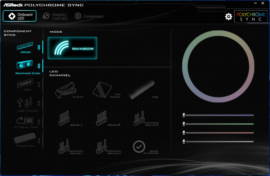The height and width of the screenshot is (176, 270).
Task: Click the blue color slider track
Action: click(218, 115)
